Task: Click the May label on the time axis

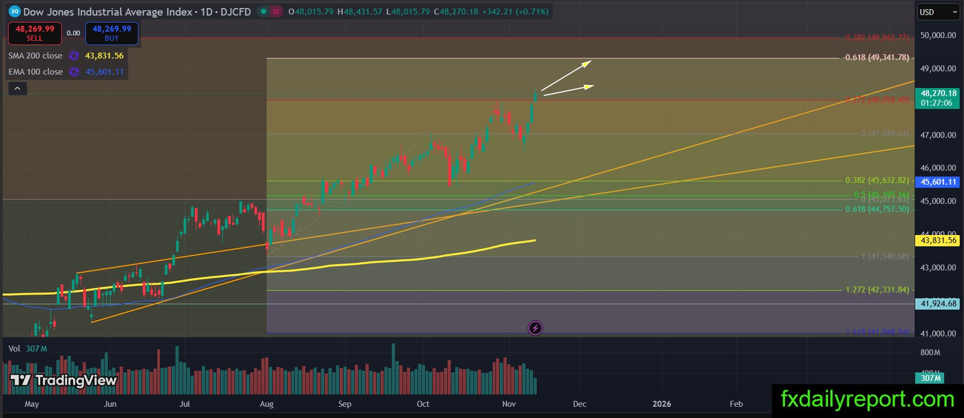Action: (32, 404)
